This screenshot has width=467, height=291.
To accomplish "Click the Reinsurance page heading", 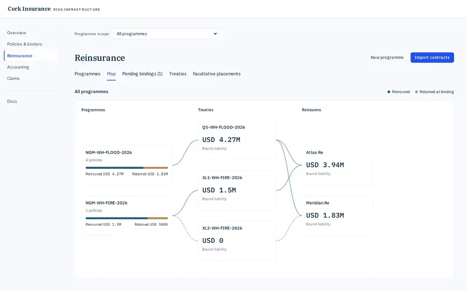I will tap(100, 57).
